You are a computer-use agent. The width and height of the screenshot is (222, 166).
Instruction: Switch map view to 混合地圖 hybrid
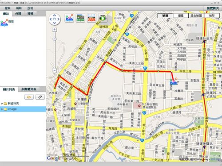[x=196, y=15]
